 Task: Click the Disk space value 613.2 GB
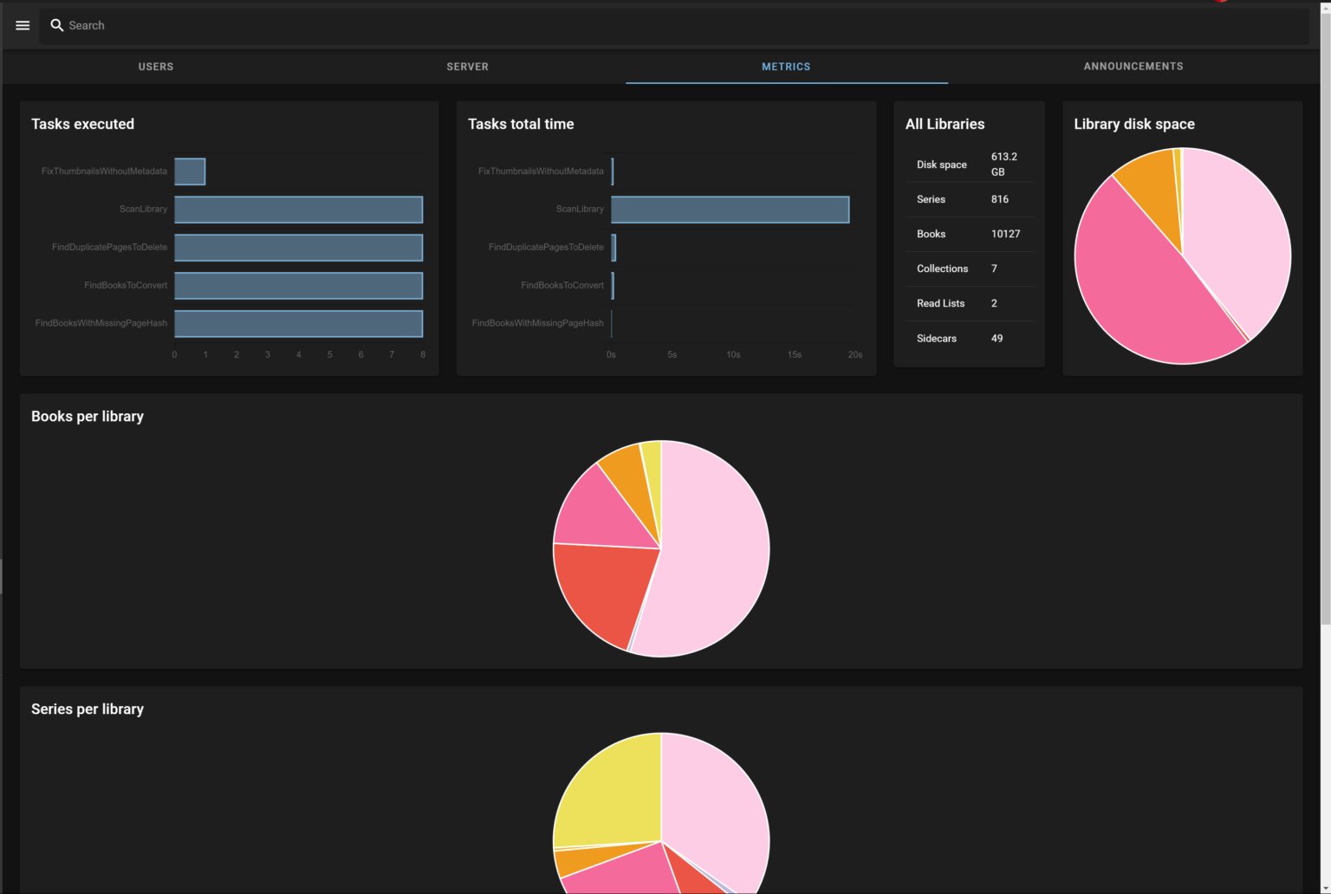pyautogui.click(x=1003, y=165)
